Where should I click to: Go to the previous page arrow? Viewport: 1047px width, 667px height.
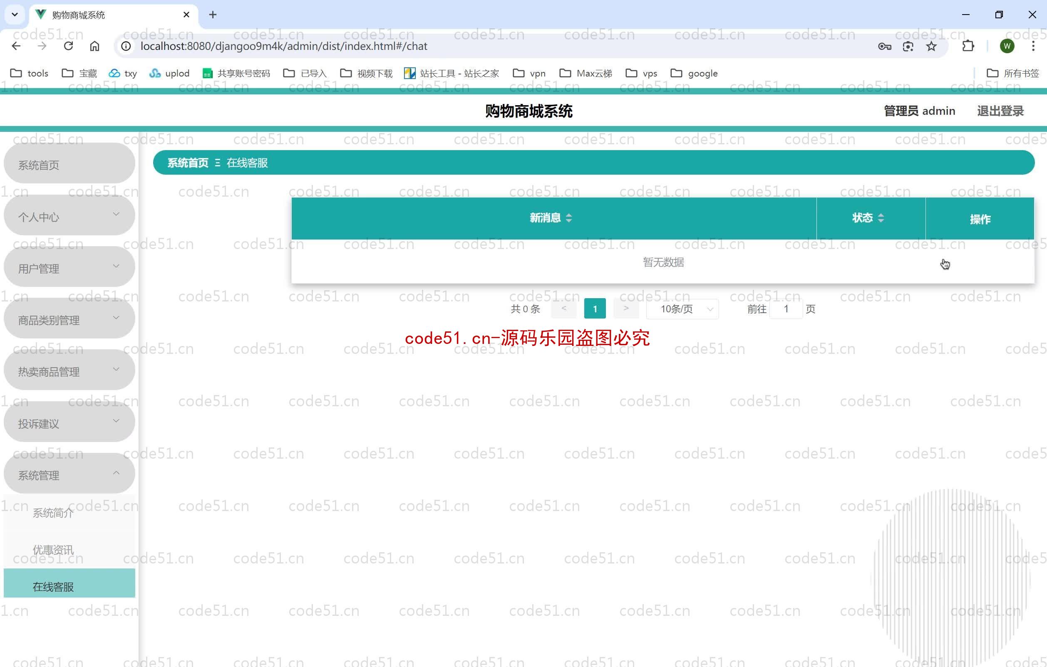click(x=563, y=309)
